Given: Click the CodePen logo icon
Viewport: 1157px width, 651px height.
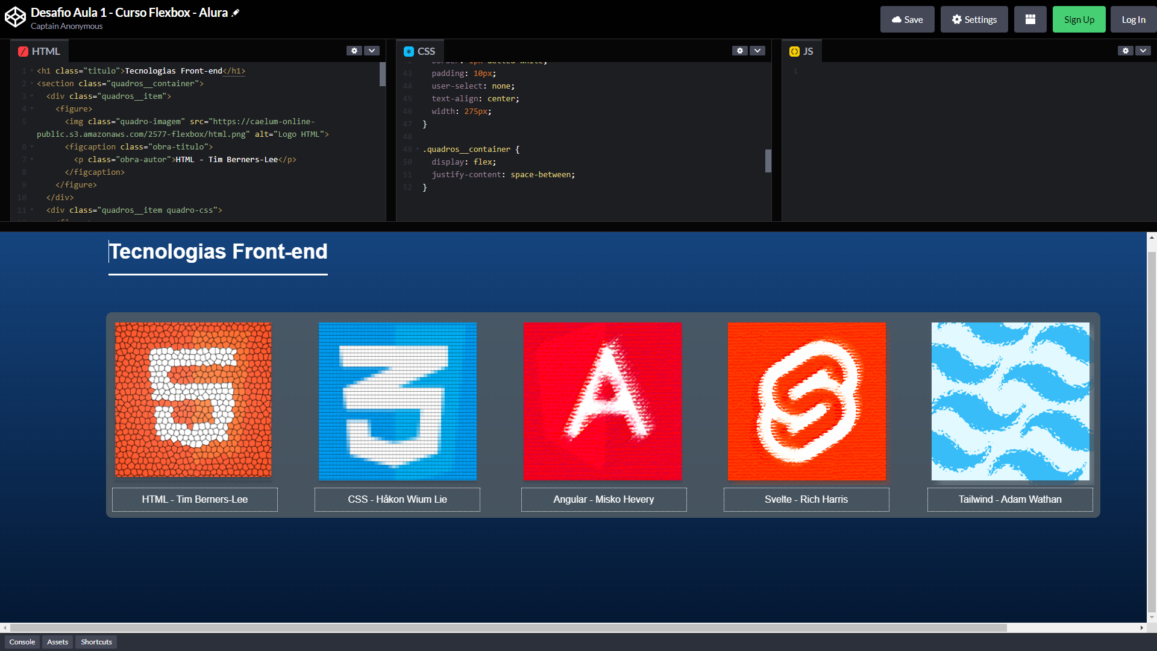Looking at the screenshot, I should [x=15, y=17].
